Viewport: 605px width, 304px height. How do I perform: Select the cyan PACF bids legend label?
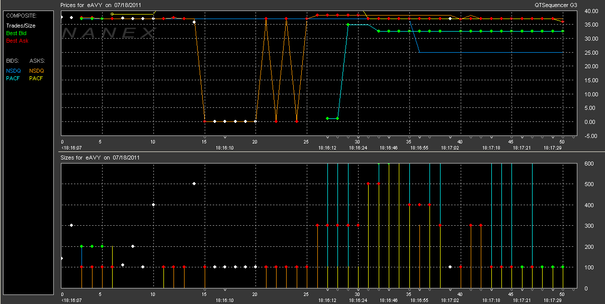13,78
